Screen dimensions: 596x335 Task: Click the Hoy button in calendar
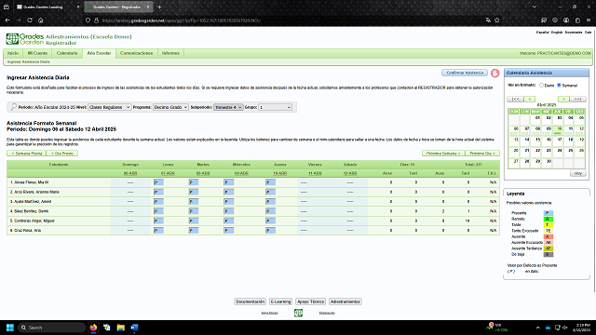click(577, 173)
